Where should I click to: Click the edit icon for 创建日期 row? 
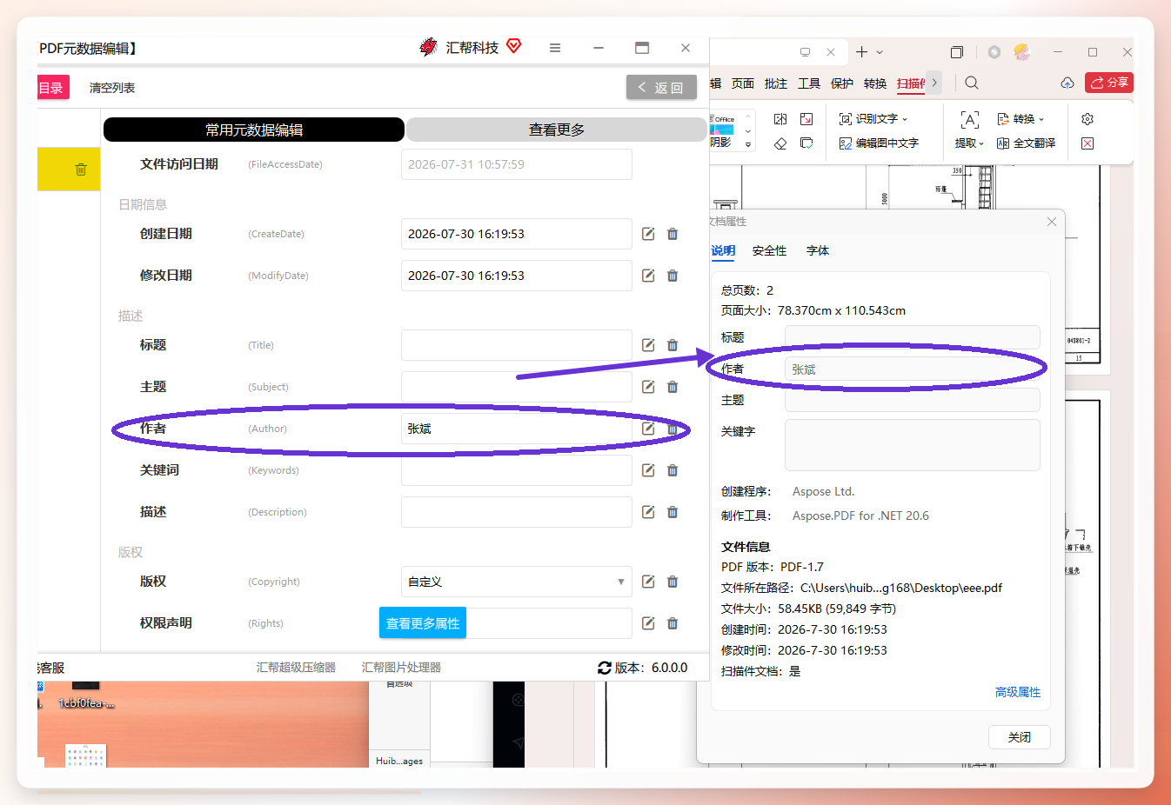(x=648, y=234)
